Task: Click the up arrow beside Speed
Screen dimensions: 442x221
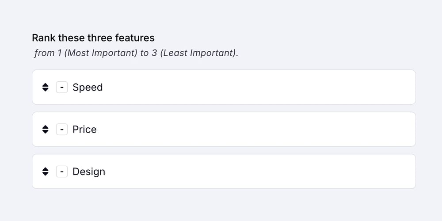Action: [x=45, y=85]
